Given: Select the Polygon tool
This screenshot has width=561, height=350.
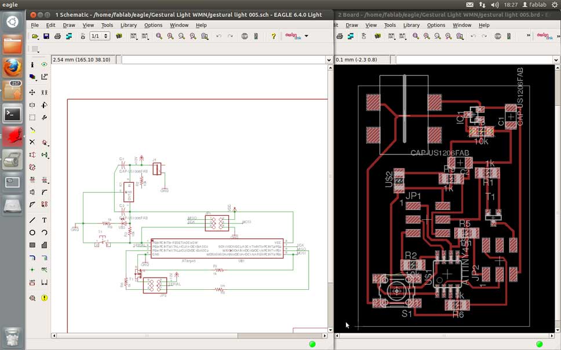Looking at the screenshot, I should (x=45, y=245).
